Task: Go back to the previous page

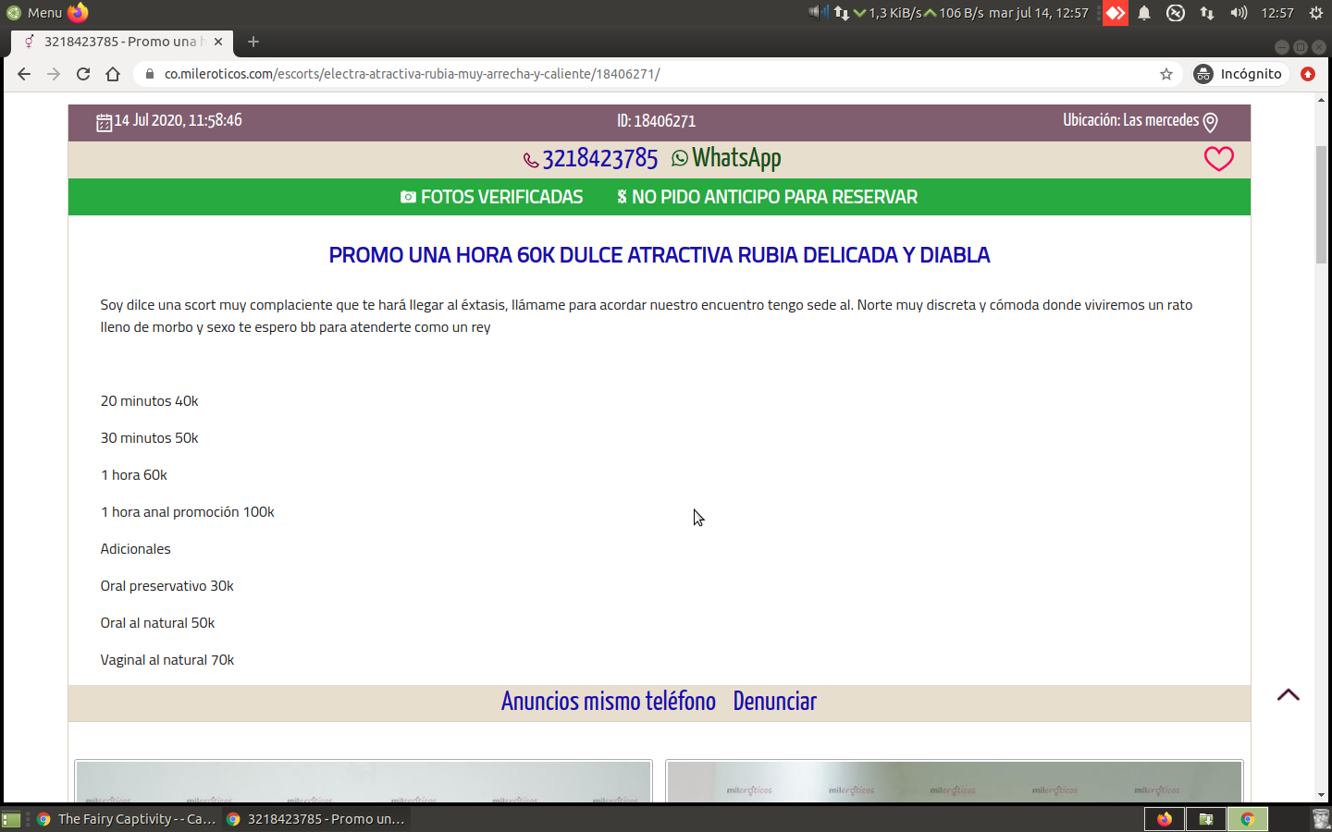Action: (24, 74)
